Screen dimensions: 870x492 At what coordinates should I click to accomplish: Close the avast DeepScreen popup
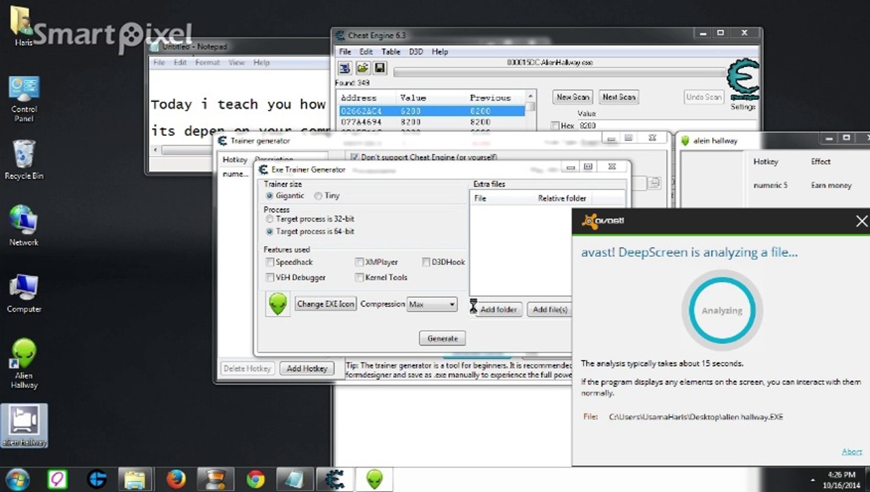(x=861, y=221)
